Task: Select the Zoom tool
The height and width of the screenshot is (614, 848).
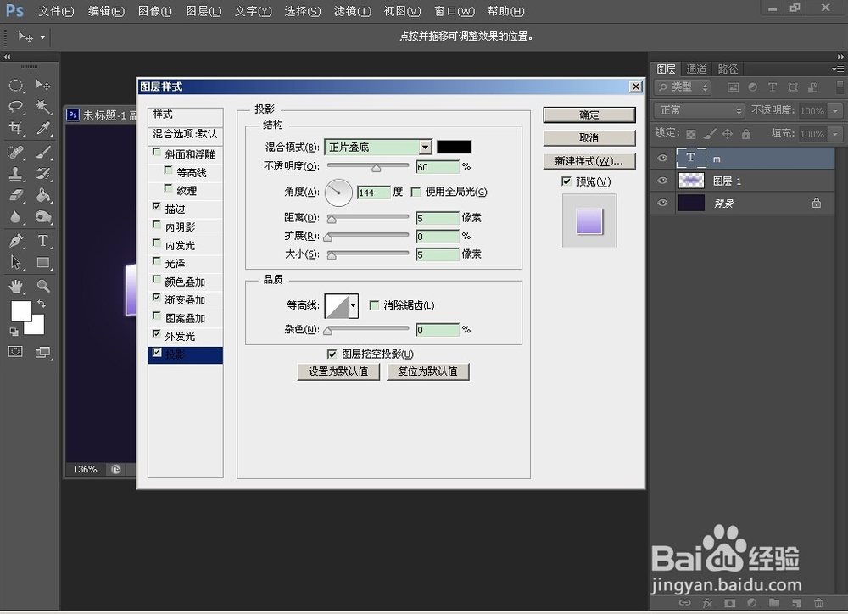Action: tap(42, 286)
